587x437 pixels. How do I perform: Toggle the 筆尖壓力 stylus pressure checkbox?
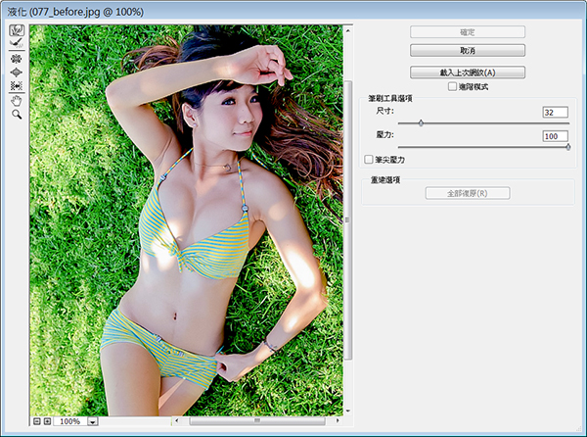point(369,160)
